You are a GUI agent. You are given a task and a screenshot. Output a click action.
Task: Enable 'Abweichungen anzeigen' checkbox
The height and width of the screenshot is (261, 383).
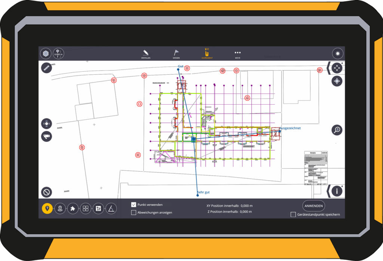tap(134, 212)
